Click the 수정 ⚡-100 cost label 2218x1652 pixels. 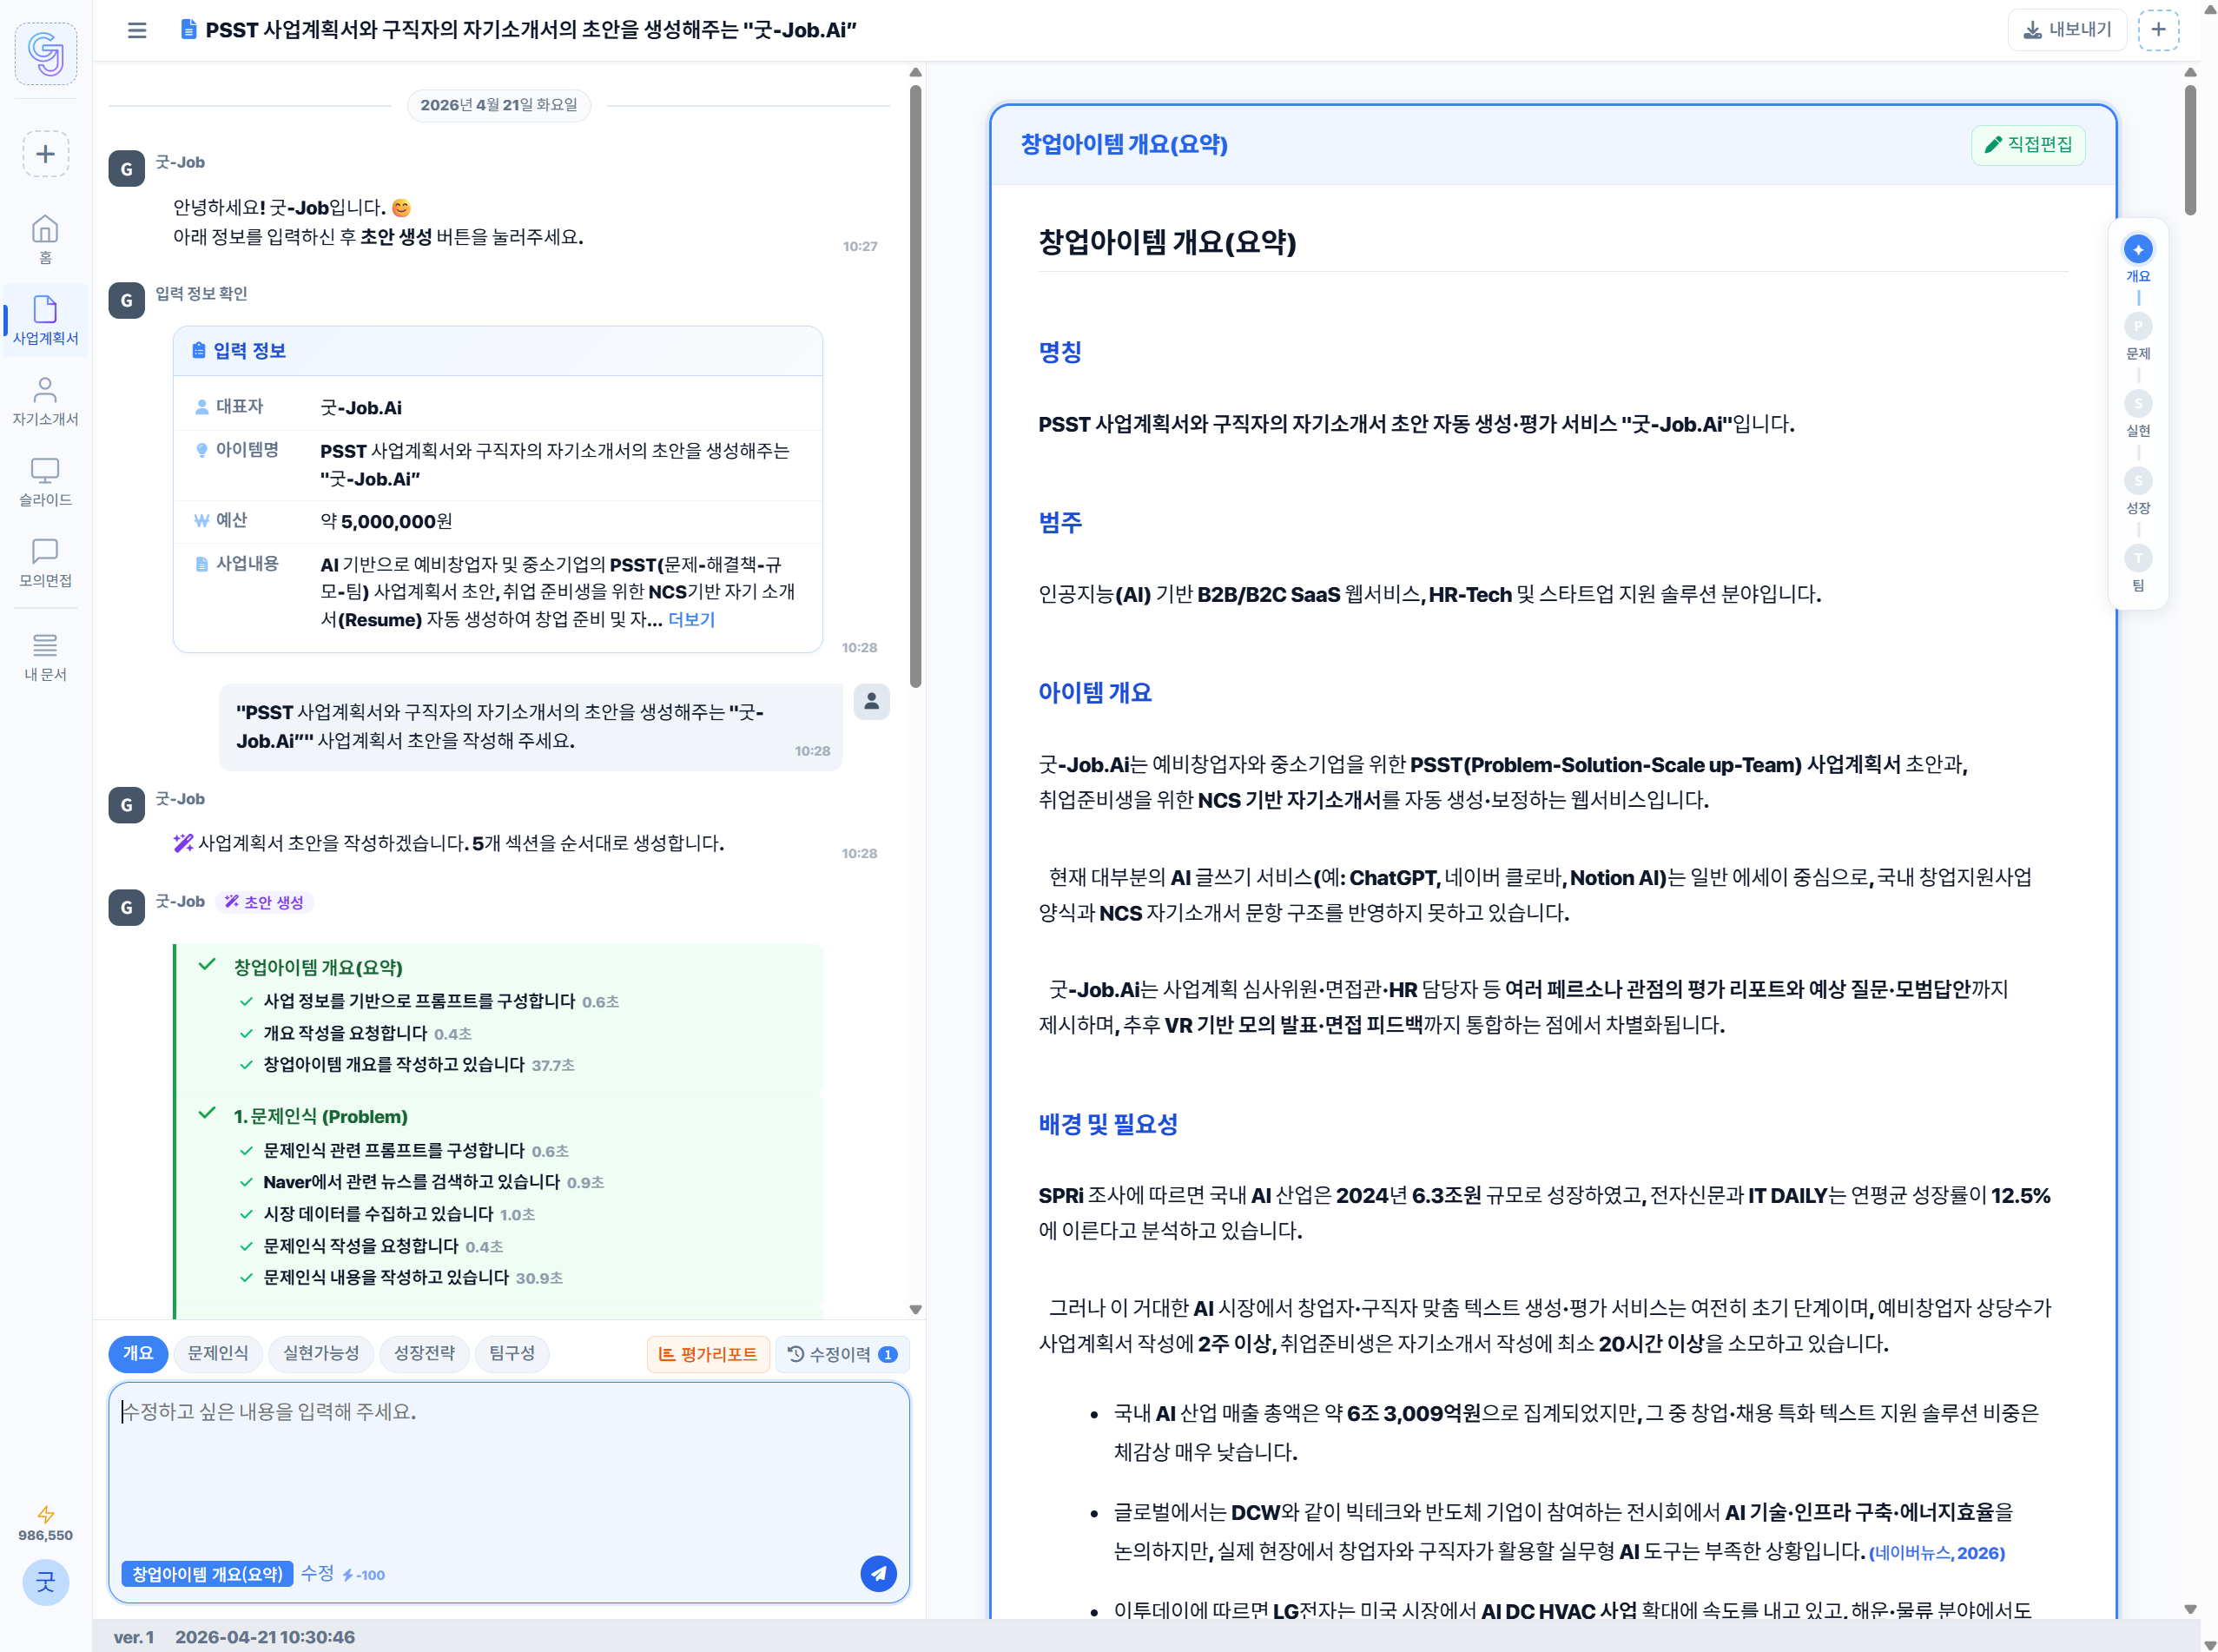(x=343, y=1574)
